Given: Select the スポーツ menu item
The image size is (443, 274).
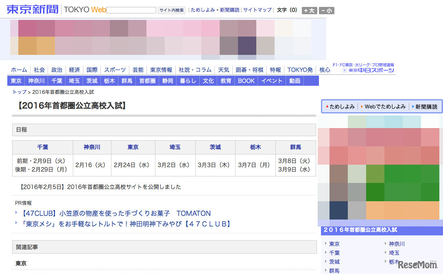Looking at the screenshot, I should [x=114, y=70].
